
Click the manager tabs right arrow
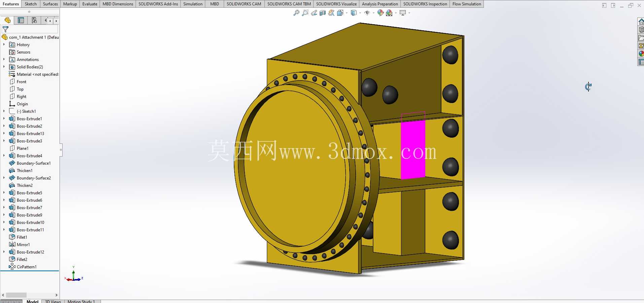[x=56, y=21]
